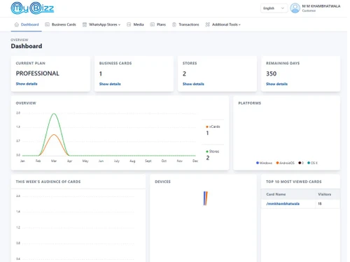This screenshot has height=262, width=350.
Task: Open the Business Cards tab
Action: click(60, 24)
